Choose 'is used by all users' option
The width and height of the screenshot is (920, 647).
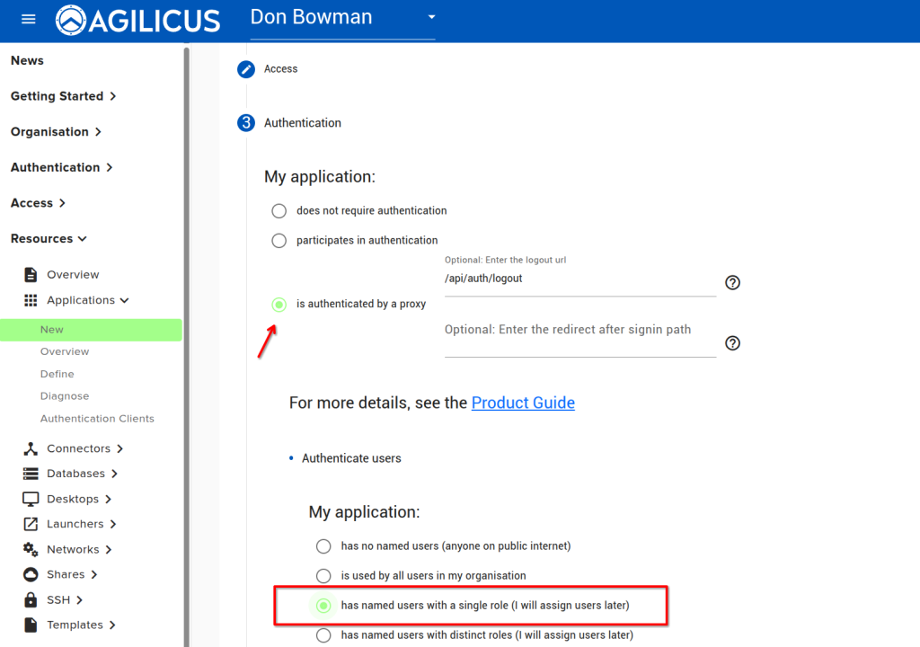[x=323, y=575]
